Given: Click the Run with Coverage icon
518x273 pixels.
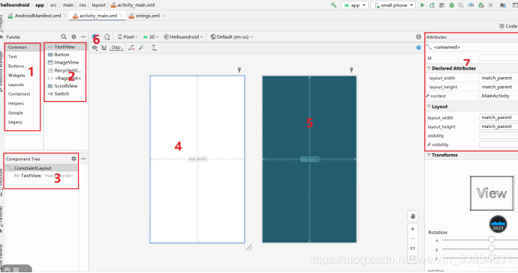Looking at the screenshot, I should point(461,5).
